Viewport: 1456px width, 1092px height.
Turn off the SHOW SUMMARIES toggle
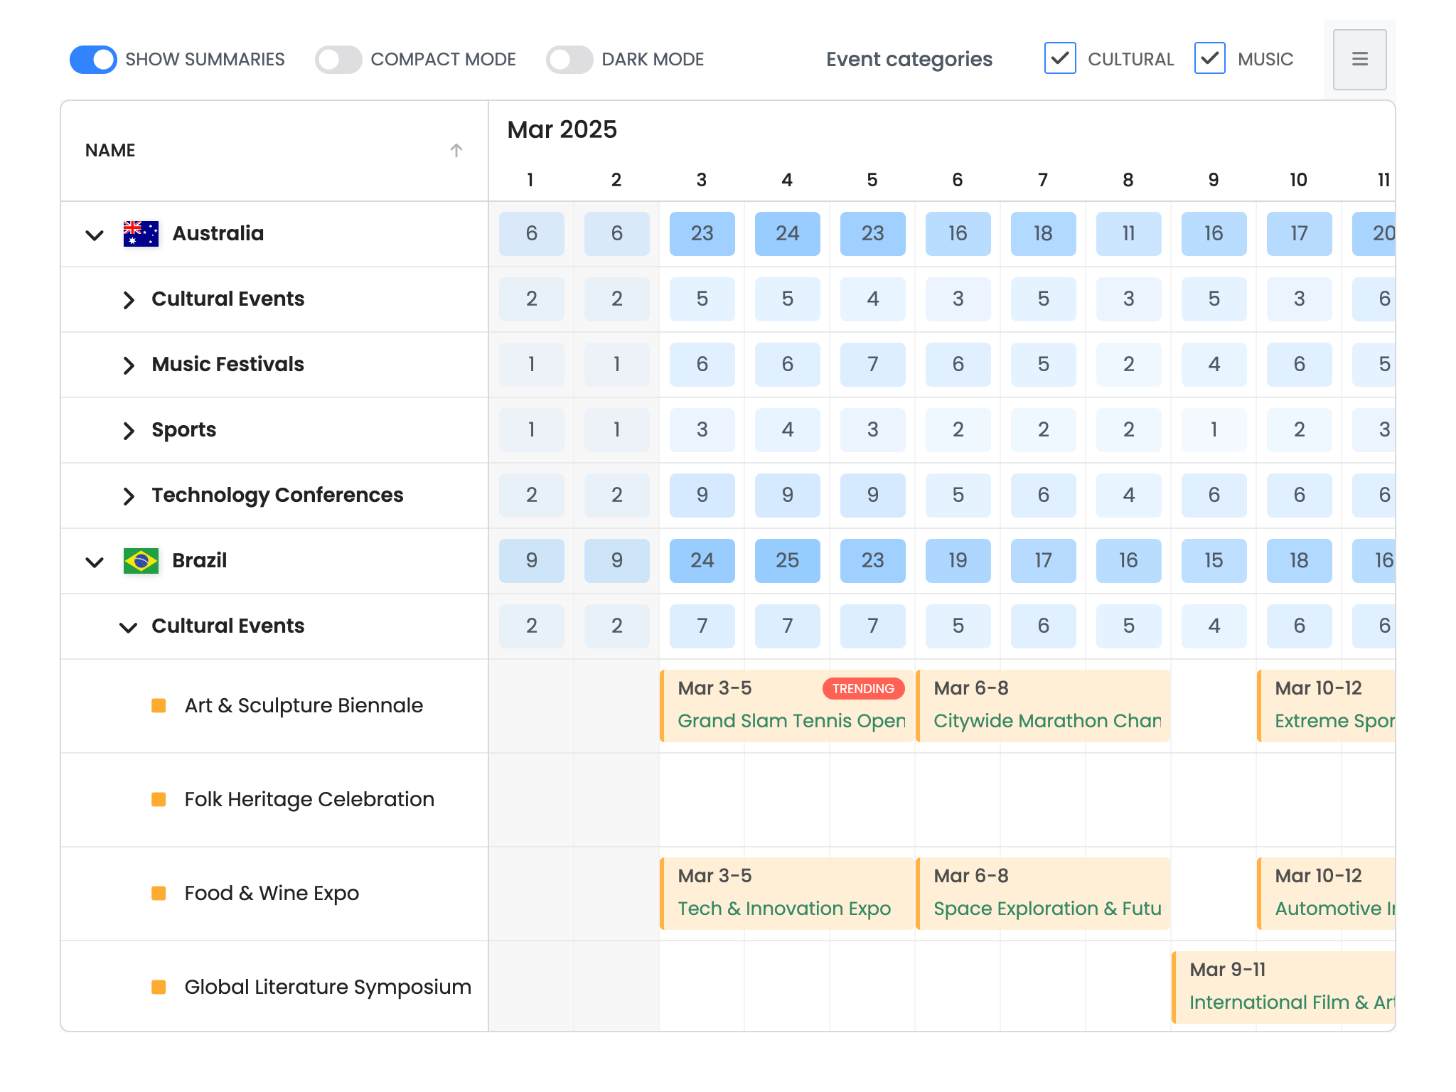[92, 59]
